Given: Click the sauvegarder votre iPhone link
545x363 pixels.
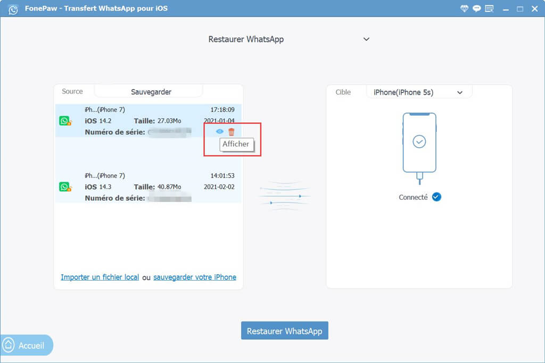Looking at the screenshot, I should pyautogui.click(x=195, y=277).
